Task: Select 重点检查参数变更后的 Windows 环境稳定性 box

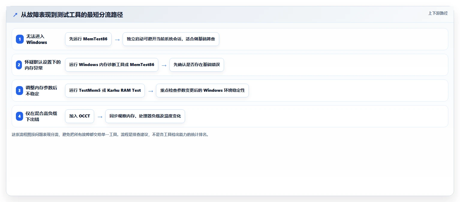Action: point(202,91)
